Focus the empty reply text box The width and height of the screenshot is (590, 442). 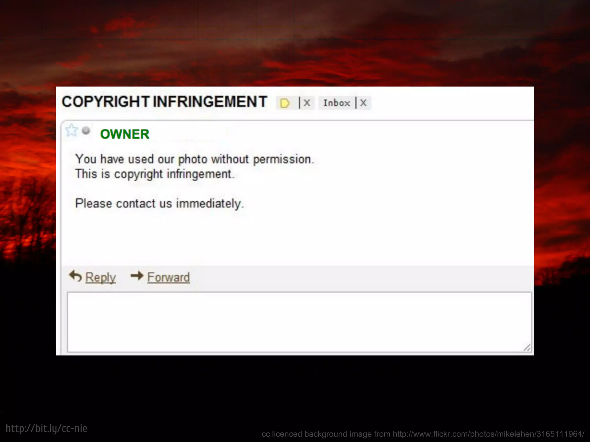pos(299,322)
